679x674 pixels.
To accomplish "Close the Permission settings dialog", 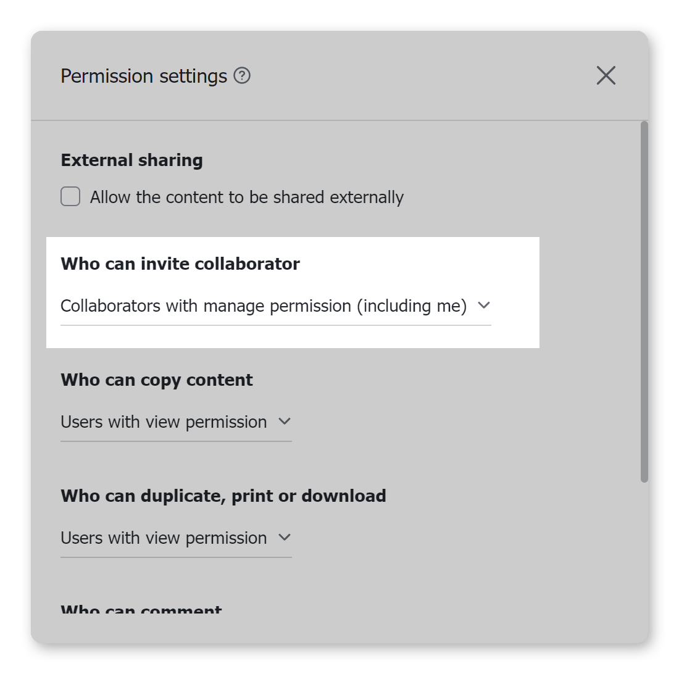I will click(606, 76).
